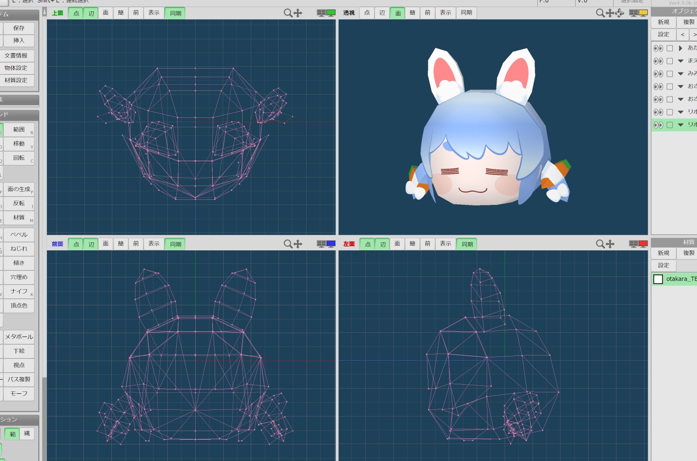Collapse the みみ object tree node
The height and width of the screenshot is (461, 697).
(680, 74)
